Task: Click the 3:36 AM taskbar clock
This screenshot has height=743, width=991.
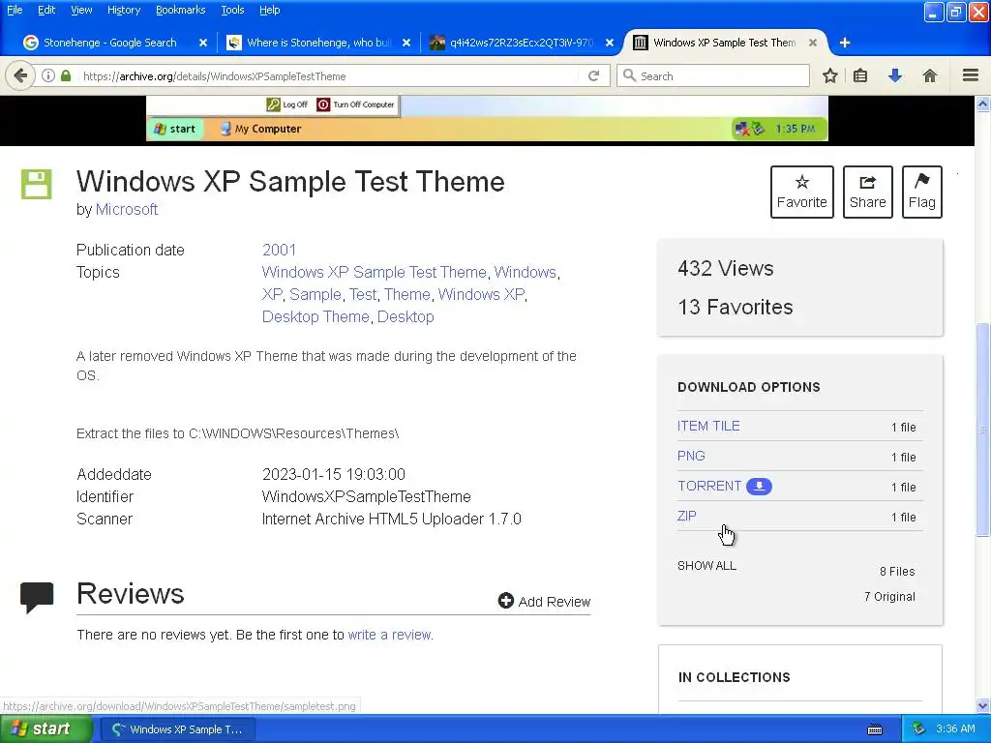Action: (955, 729)
